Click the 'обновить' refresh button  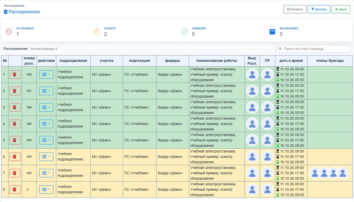295,9
